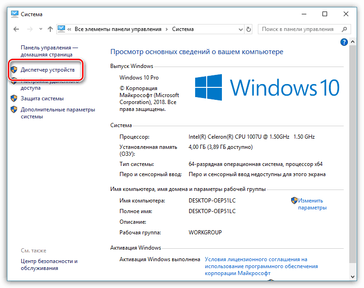Click the WORKGROUP value
The image size is (364, 288).
pos(205,233)
